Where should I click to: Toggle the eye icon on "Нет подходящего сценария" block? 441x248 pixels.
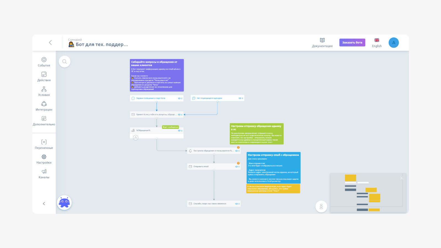pos(240,98)
